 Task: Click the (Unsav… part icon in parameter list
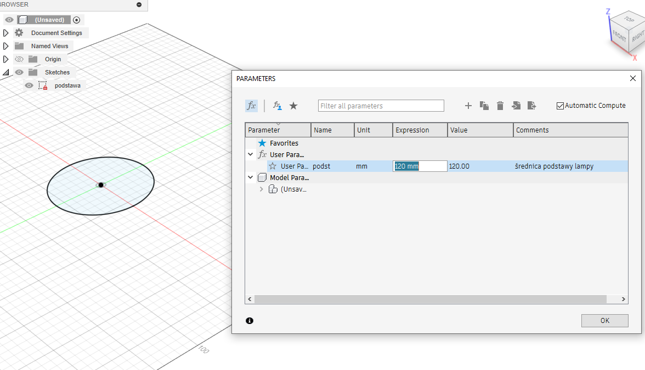click(273, 189)
